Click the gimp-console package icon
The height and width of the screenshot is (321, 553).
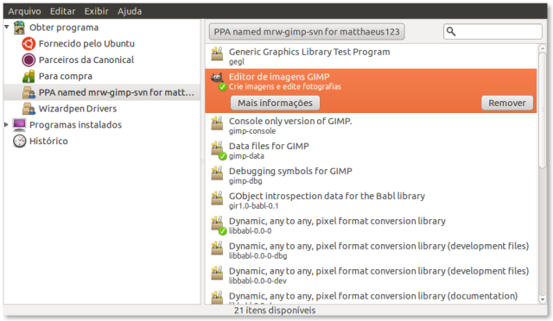click(x=217, y=123)
